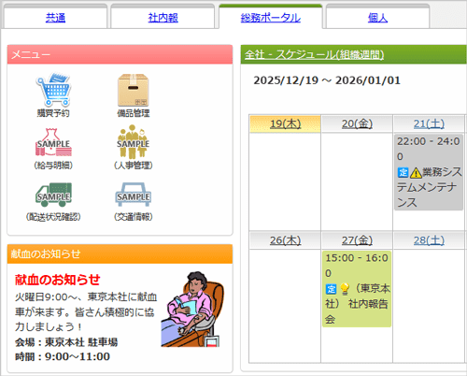
Task: Open the 配送状況確認 truck icon
Action: pos(53,195)
